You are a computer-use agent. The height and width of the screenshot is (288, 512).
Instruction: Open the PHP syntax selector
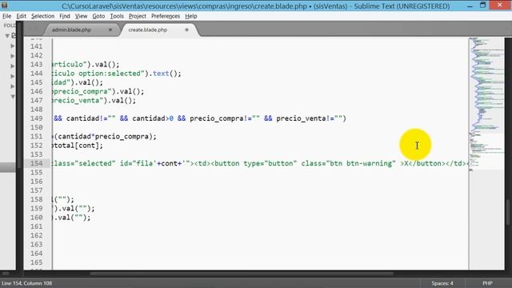point(487,283)
